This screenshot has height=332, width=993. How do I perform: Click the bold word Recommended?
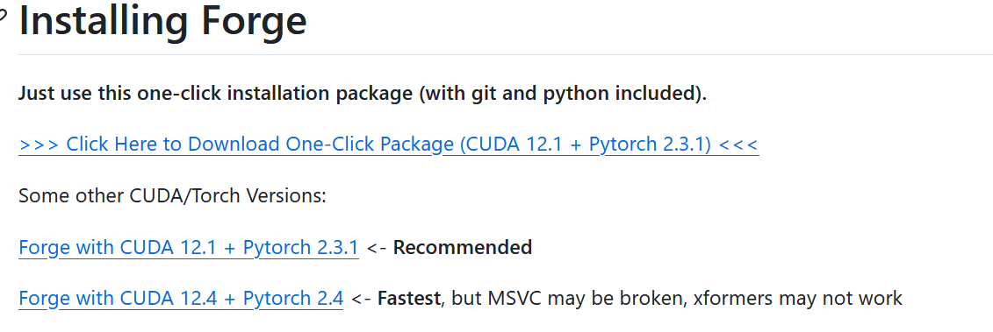click(x=463, y=247)
